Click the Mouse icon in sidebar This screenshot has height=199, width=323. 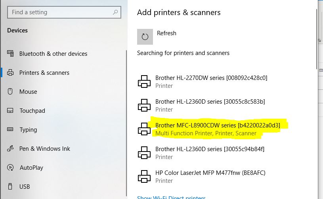pos(10,91)
